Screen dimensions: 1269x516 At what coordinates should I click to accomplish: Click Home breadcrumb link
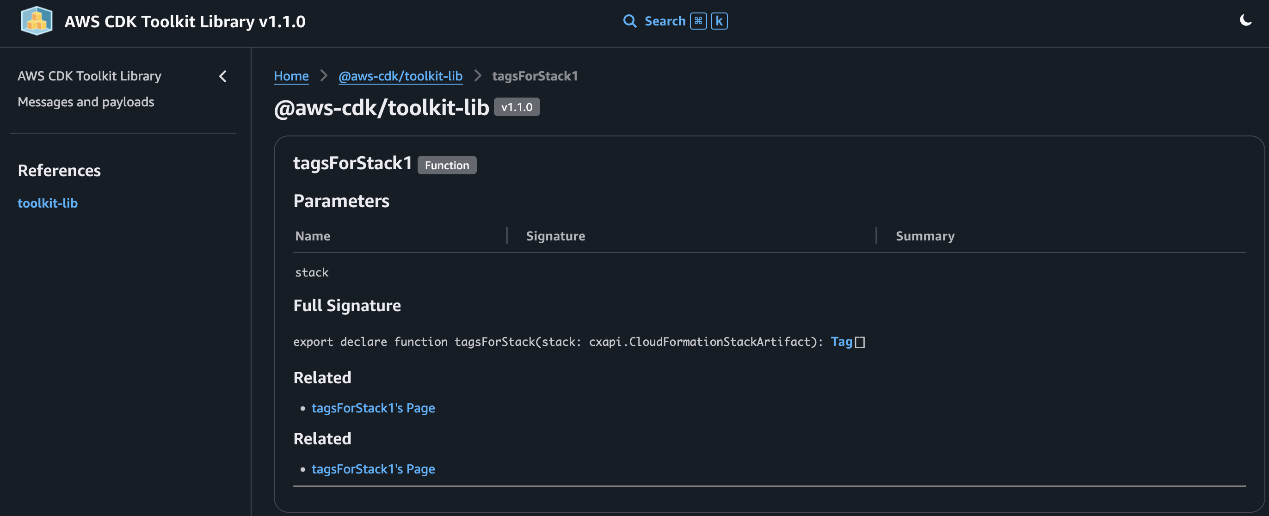(291, 76)
